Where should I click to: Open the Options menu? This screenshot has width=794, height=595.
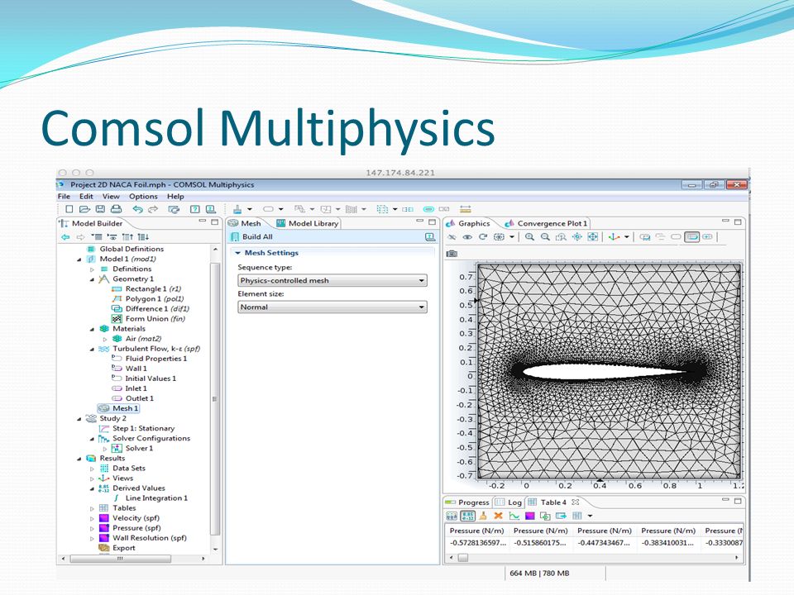pyautogui.click(x=143, y=197)
